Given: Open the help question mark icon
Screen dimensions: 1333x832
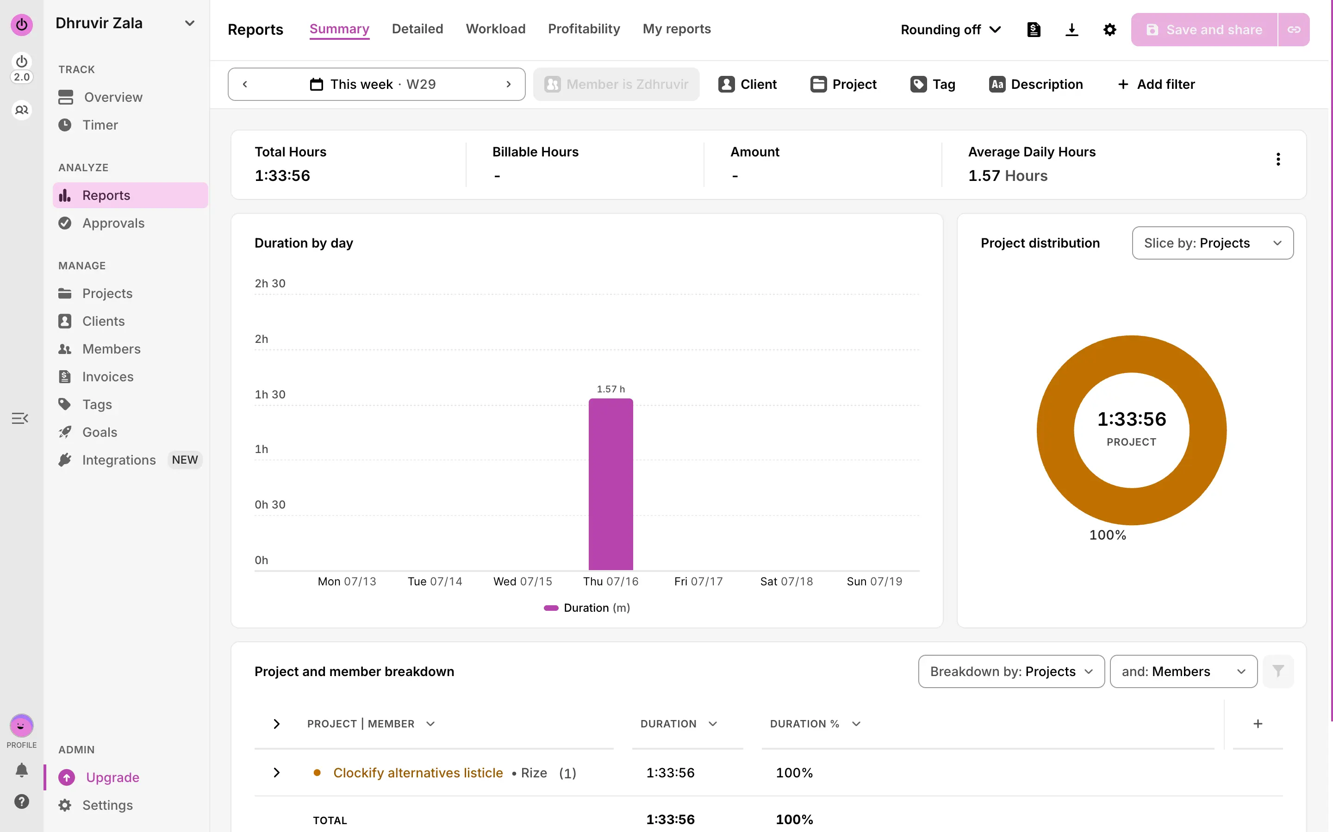Looking at the screenshot, I should pos(21,801).
